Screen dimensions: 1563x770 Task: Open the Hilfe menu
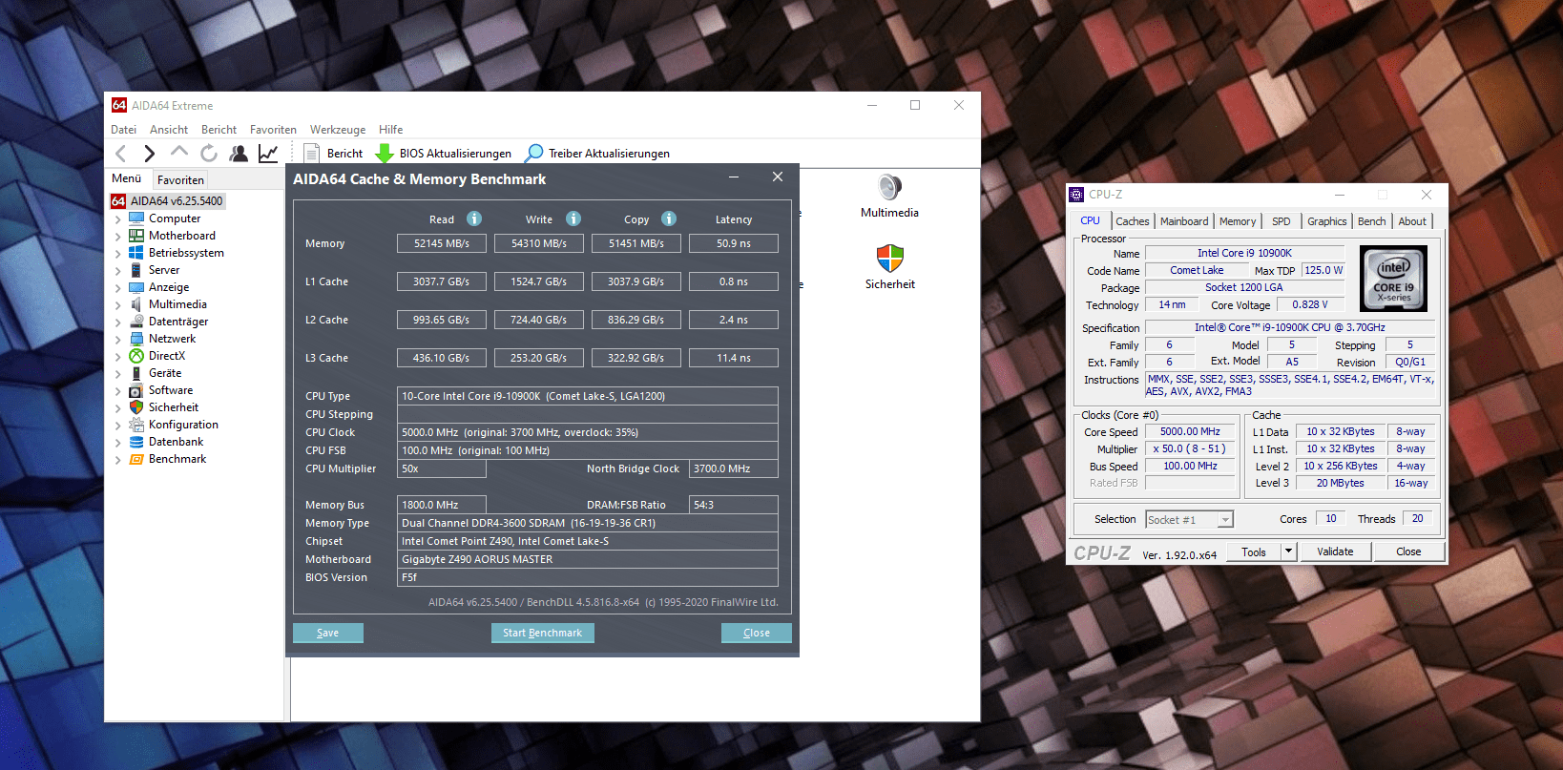click(391, 130)
